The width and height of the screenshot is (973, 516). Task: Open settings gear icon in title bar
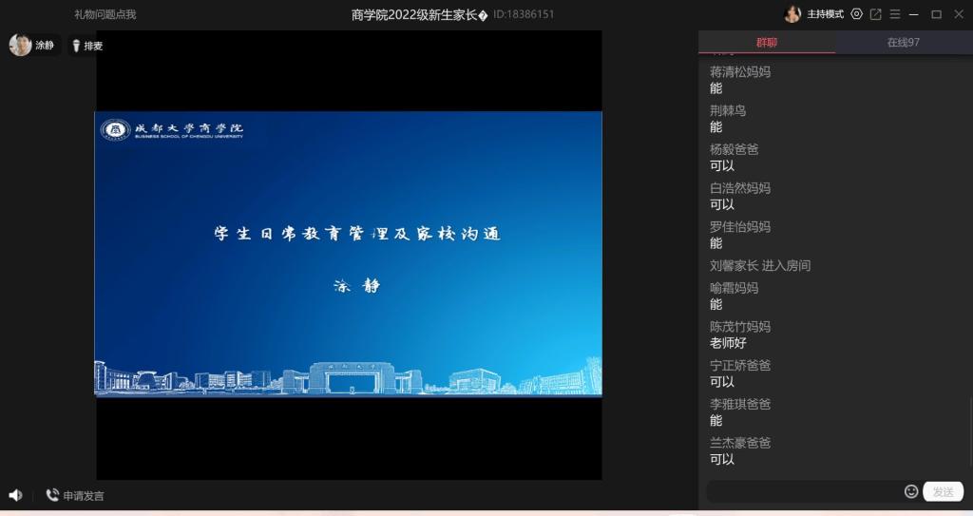pyautogui.click(x=856, y=13)
